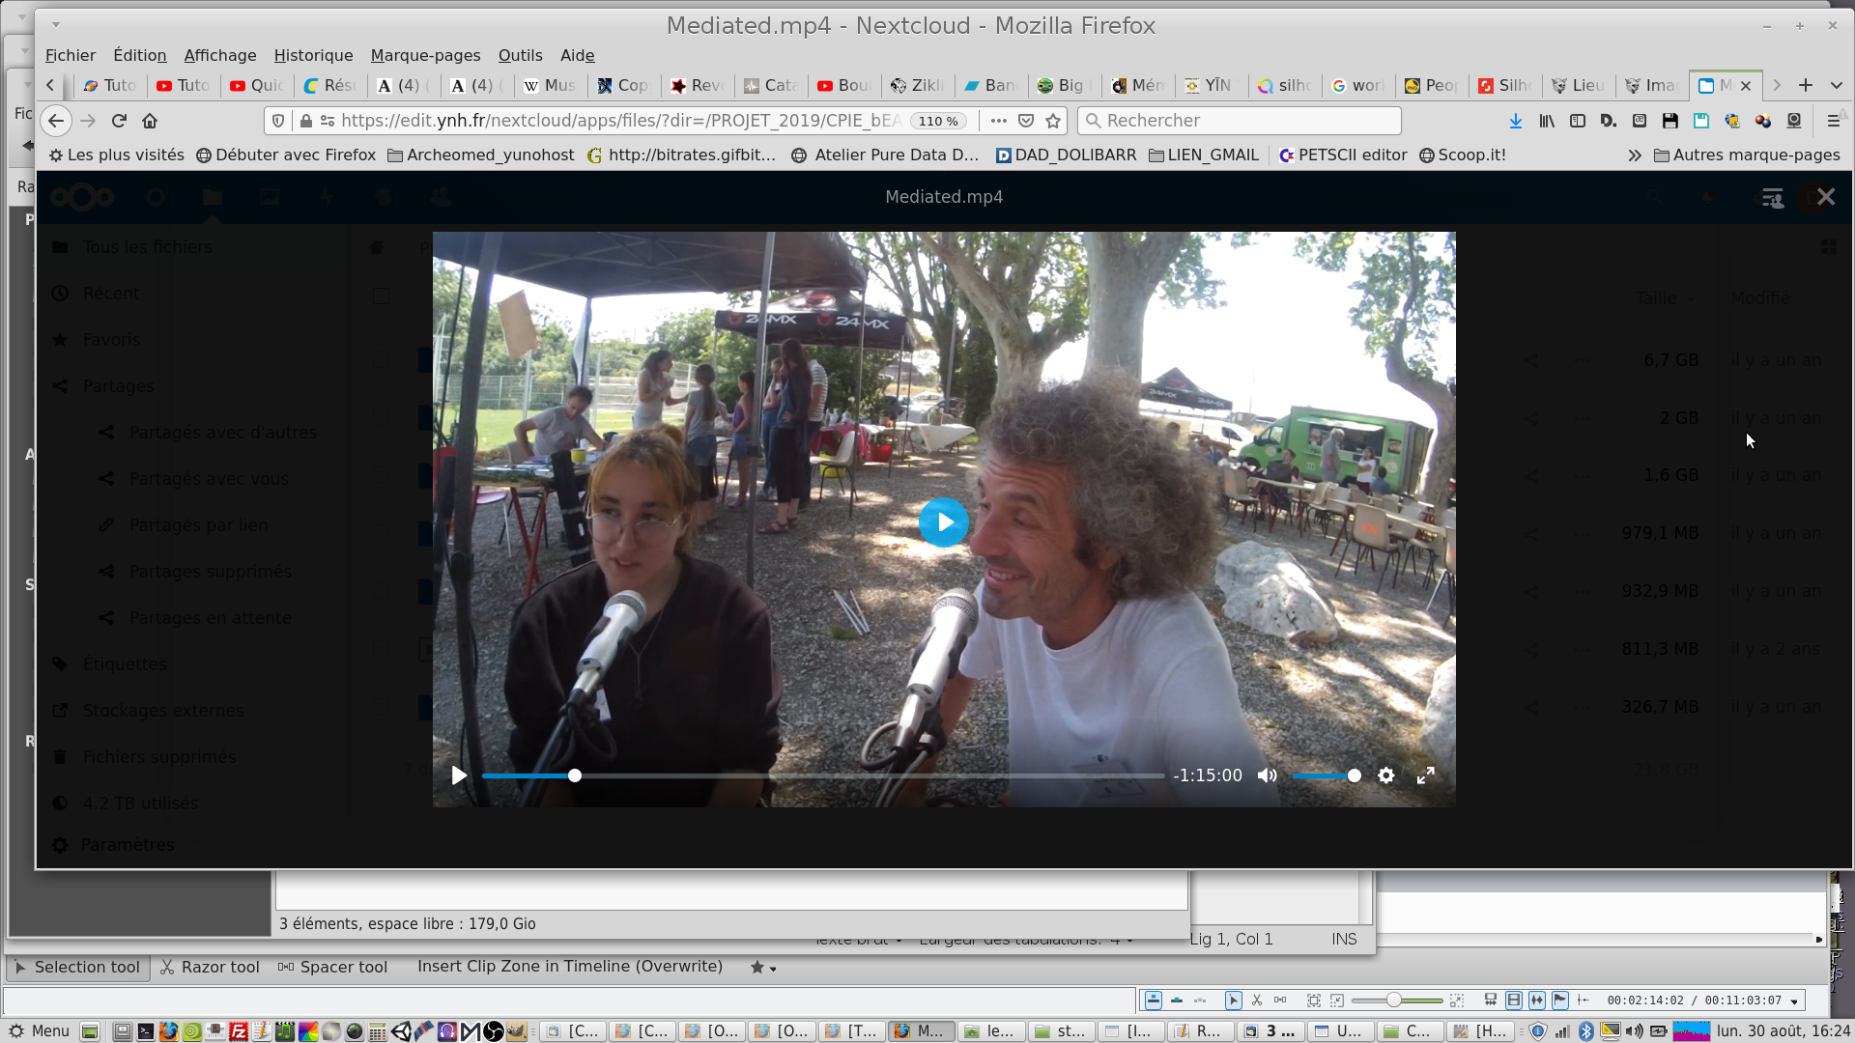Screen dimensions: 1855x1043
Task: Open Firefox downloads panel
Action: 1515,121
